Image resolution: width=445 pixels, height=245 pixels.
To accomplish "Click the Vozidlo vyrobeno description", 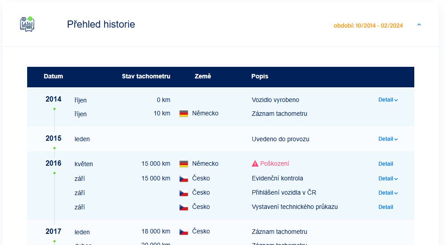I will [275, 100].
